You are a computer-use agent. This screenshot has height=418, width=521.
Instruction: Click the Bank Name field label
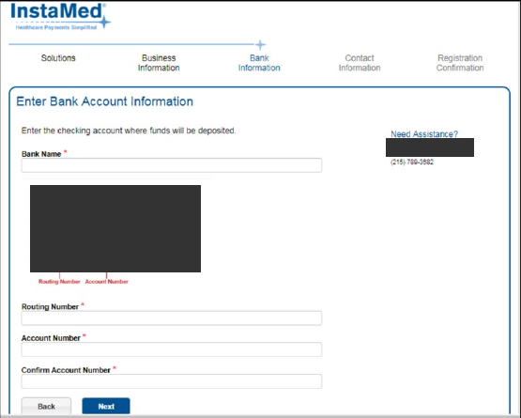click(41, 154)
